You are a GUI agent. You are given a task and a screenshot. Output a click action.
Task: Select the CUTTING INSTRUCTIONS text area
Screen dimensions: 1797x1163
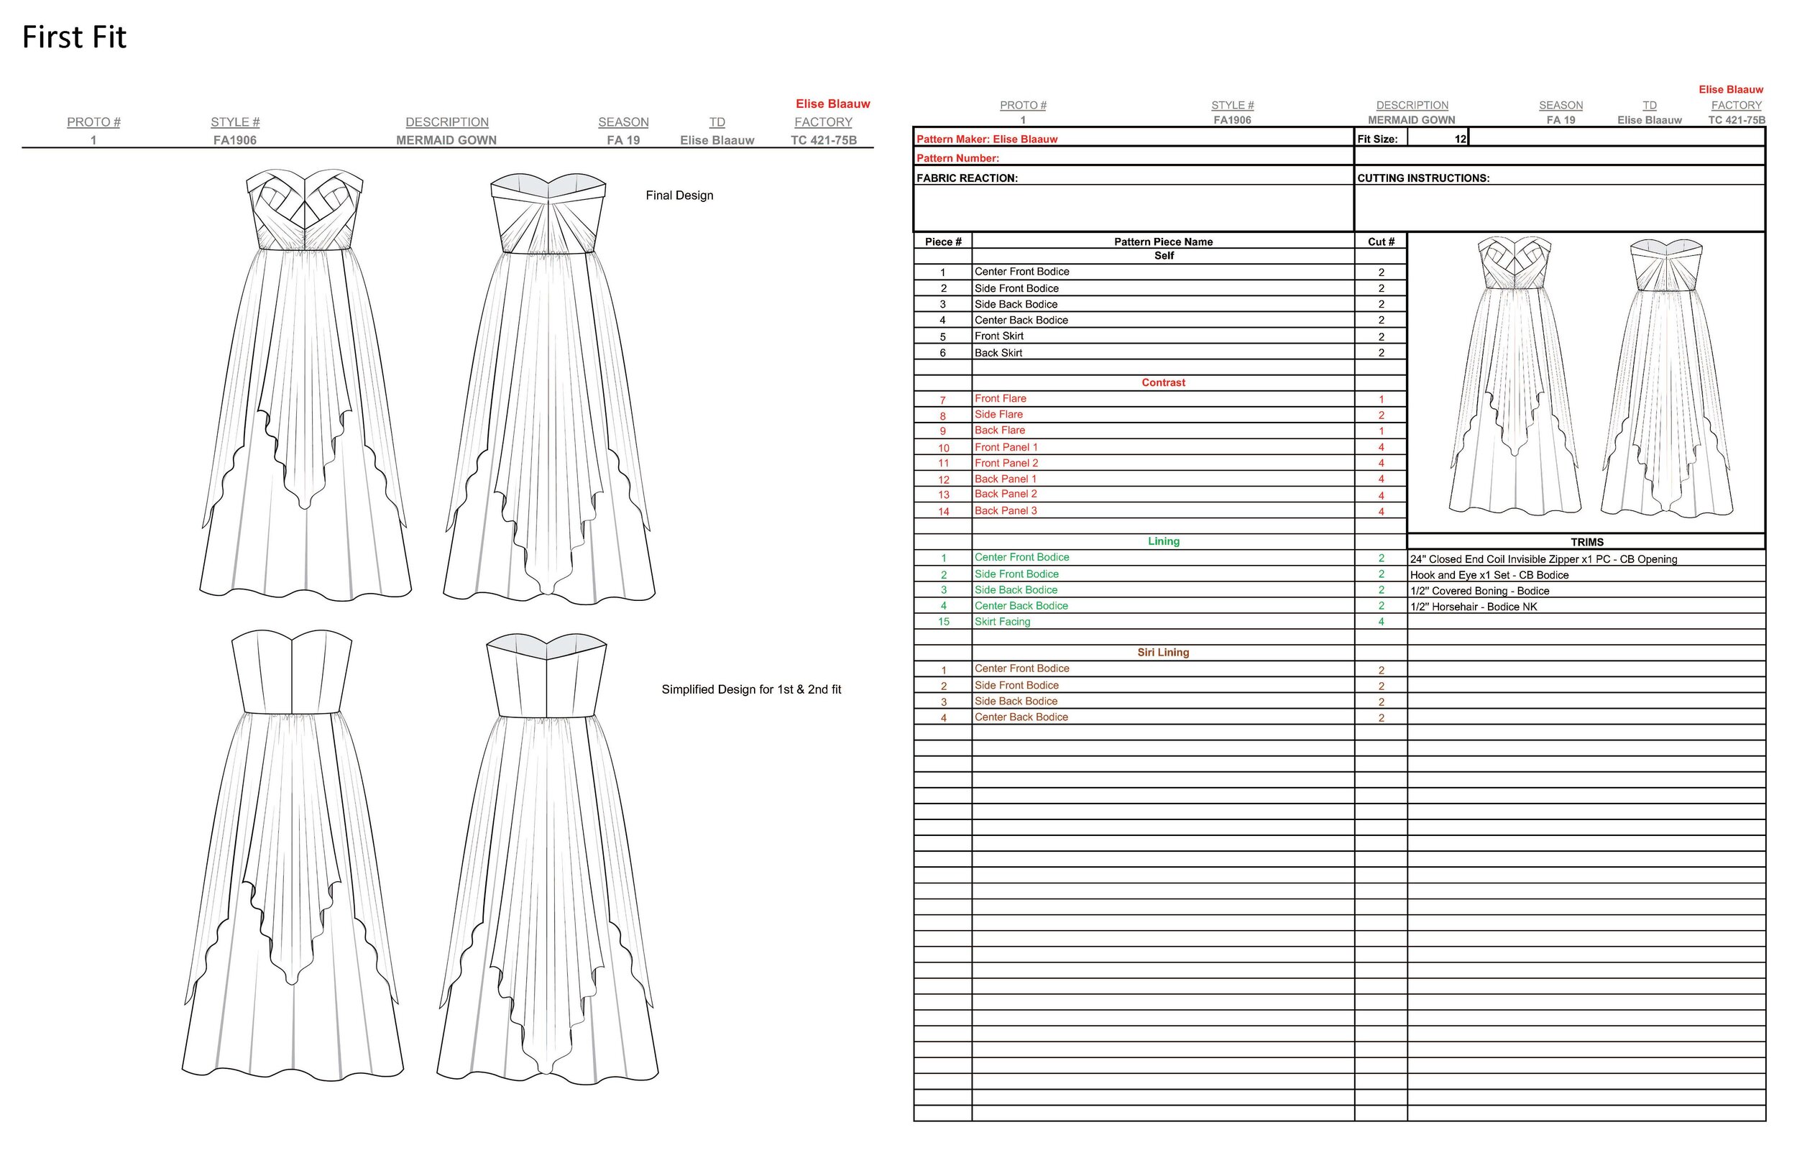1559,208
